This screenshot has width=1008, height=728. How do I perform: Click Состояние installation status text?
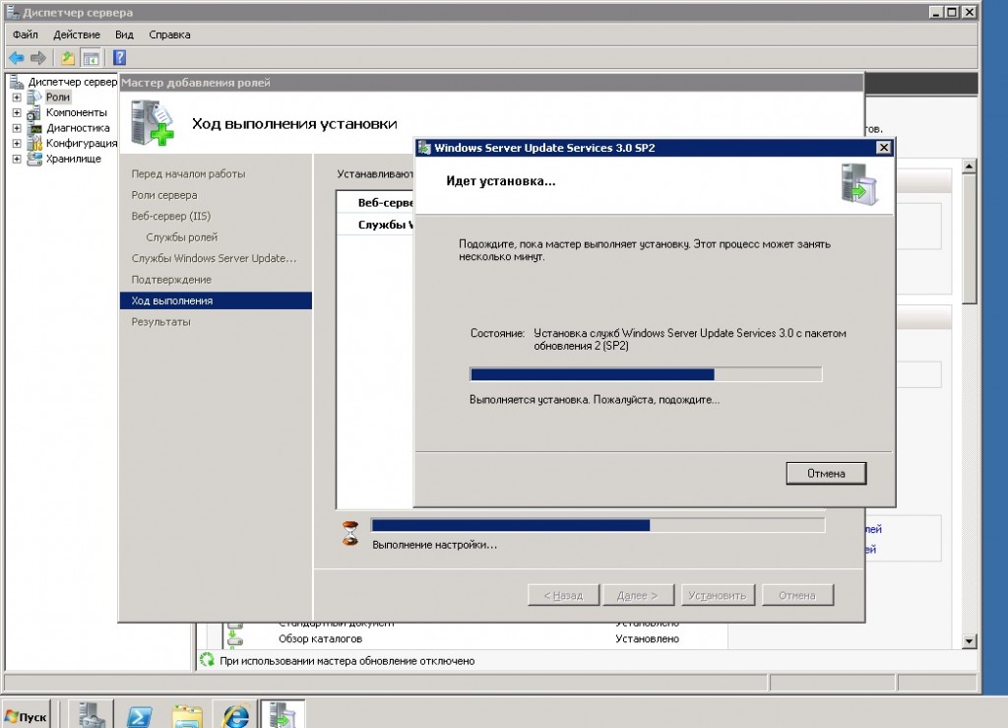690,340
